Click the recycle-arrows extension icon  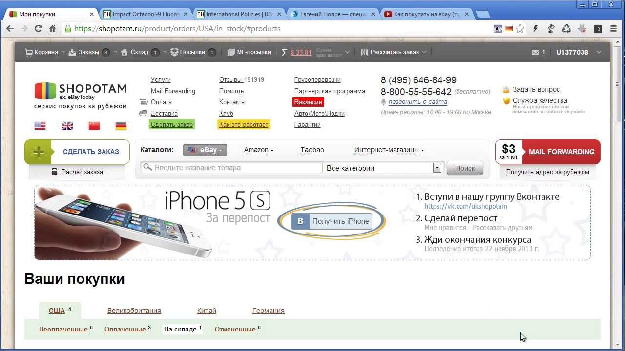click(x=566, y=29)
